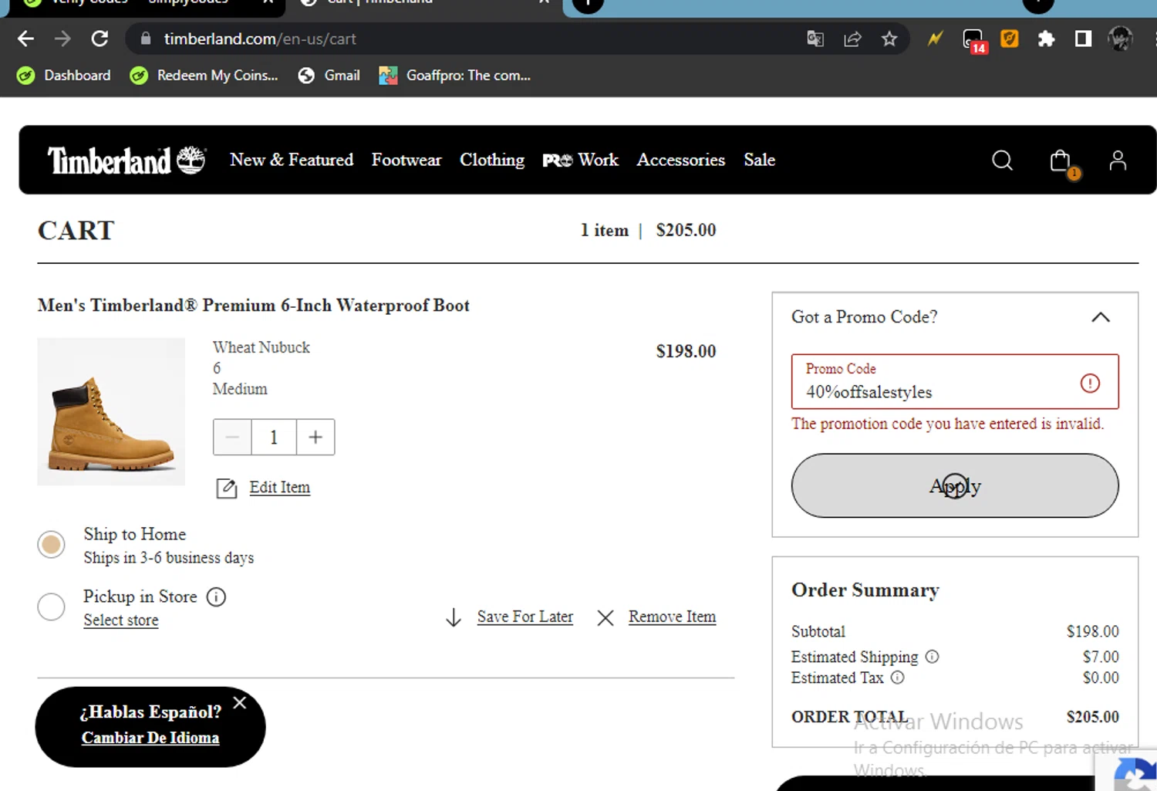Open the account profile icon
The width and height of the screenshot is (1157, 791).
pyautogui.click(x=1118, y=161)
